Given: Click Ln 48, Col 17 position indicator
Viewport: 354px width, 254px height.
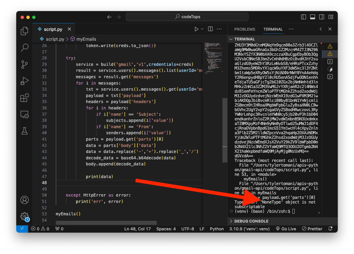Looking at the screenshot, I should tap(138, 229).
